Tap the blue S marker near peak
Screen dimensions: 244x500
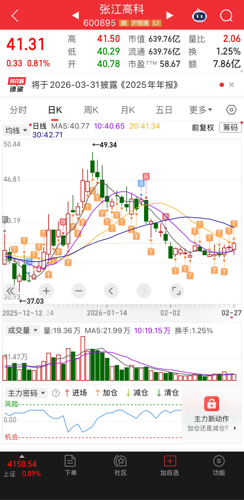141,183
